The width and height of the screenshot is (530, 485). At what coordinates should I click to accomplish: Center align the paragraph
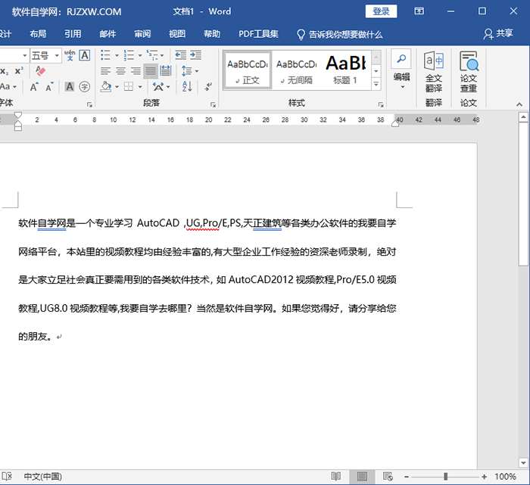pyautogui.click(x=120, y=71)
